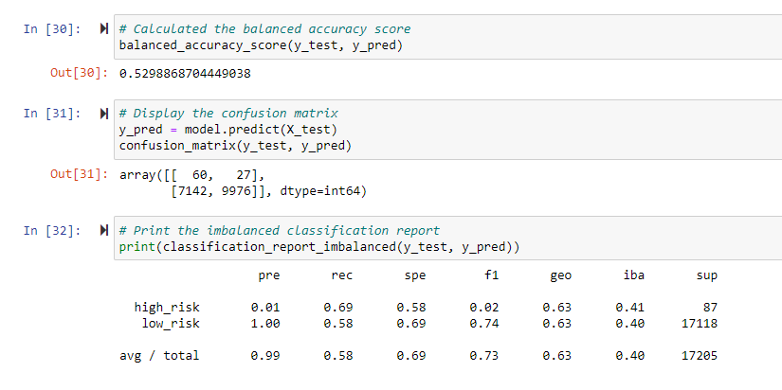Click the Out[30] output prompt
This screenshot has width=782, height=390.
[79, 73]
